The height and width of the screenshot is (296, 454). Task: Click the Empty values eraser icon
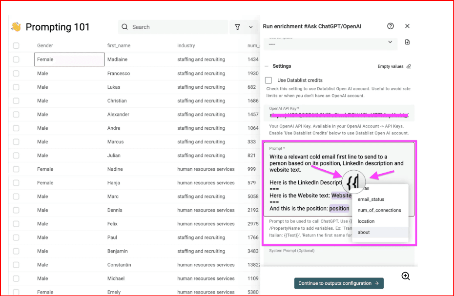pyautogui.click(x=409, y=66)
